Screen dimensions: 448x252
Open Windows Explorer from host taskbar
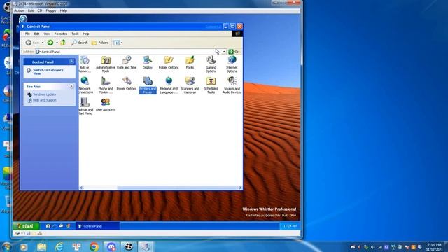(x=42, y=246)
